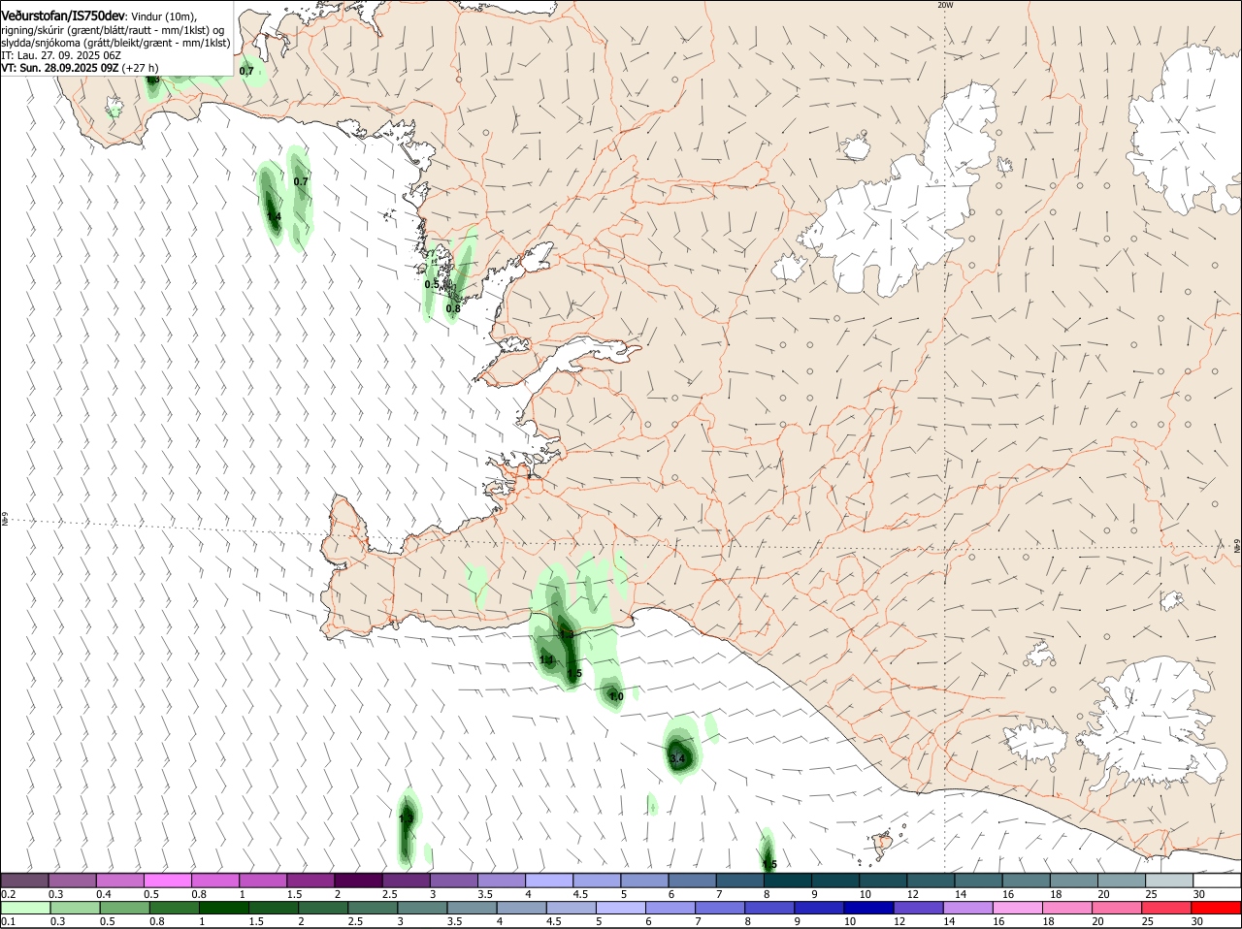
Task: Click the 1.1 precipitation value on the map
Action: click(546, 659)
